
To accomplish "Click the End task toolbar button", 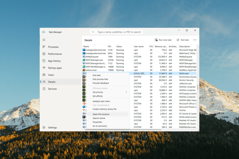I will point(183,40).
